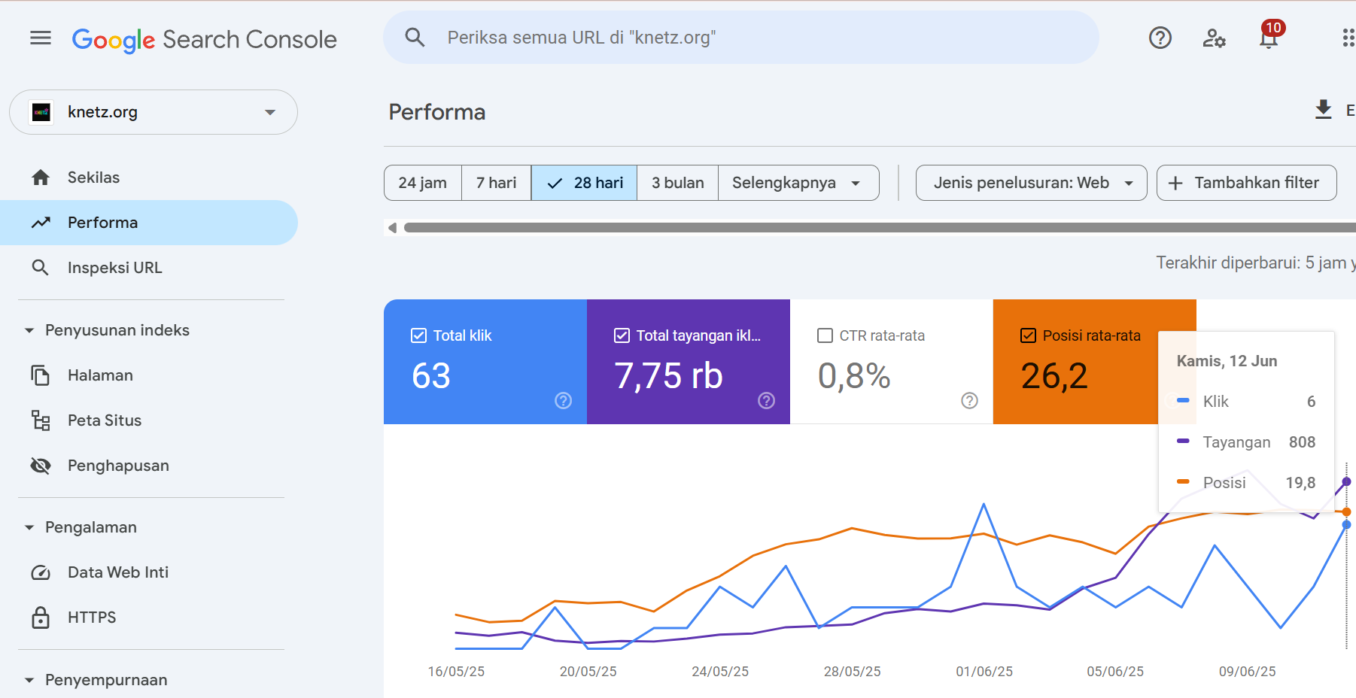Click the HTTPS padlock icon
Screen dimensions: 1356x698
(41, 618)
